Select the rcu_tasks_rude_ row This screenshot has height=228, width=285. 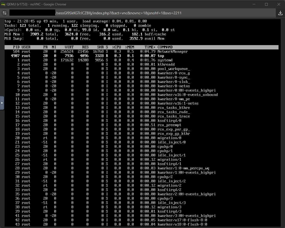pos(141,112)
